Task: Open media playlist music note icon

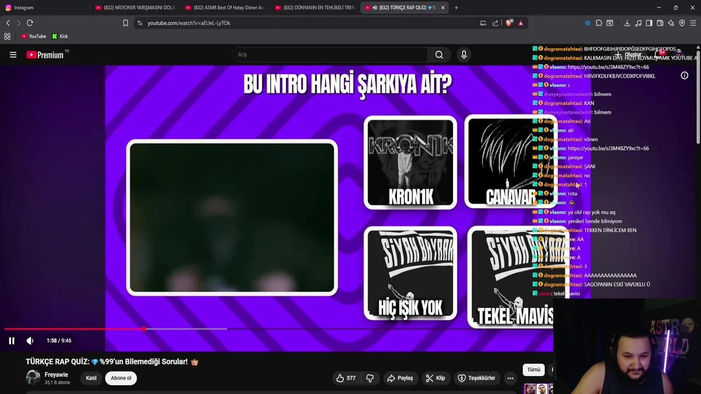Action: pyautogui.click(x=639, y=23)
